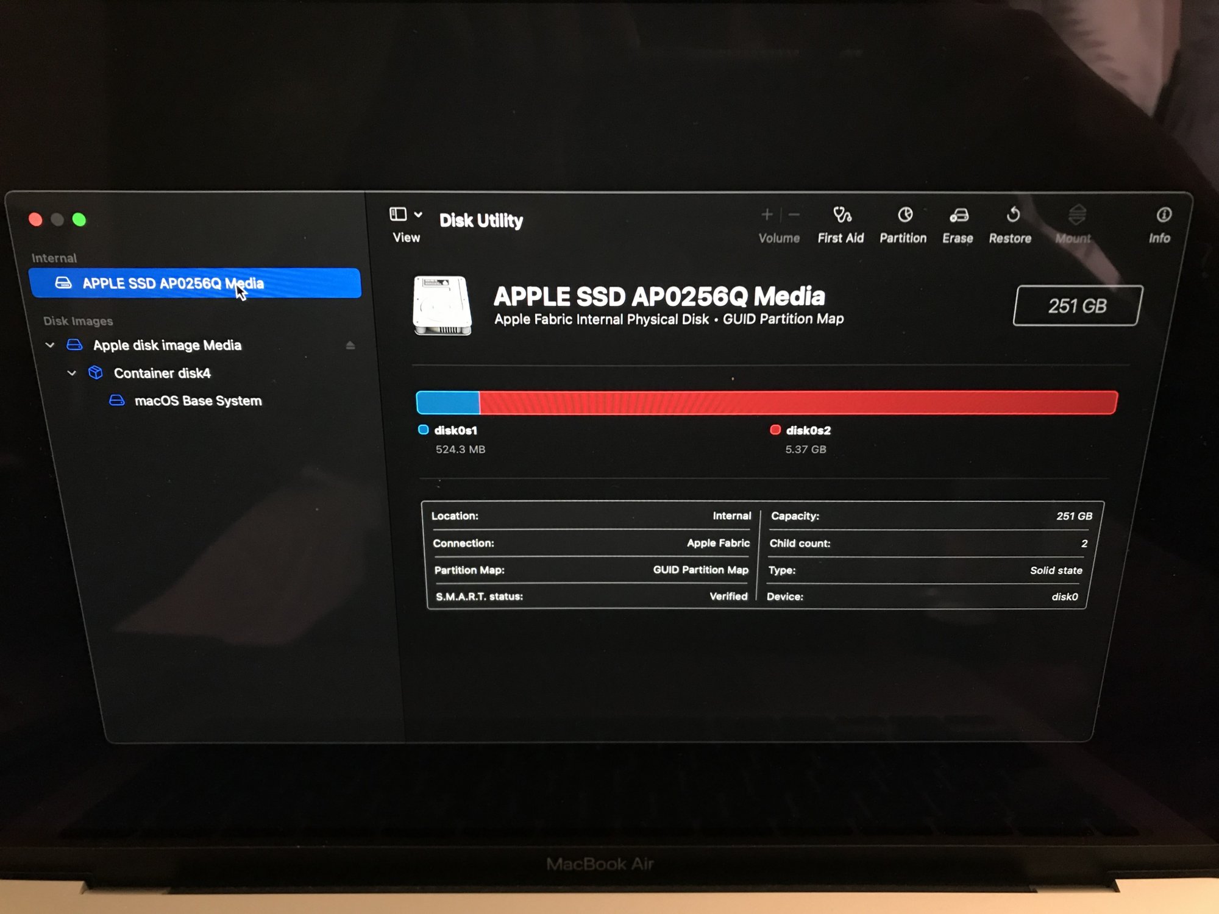
Task: Click the add volume plus icon
Action: click(x=767, y=214)
